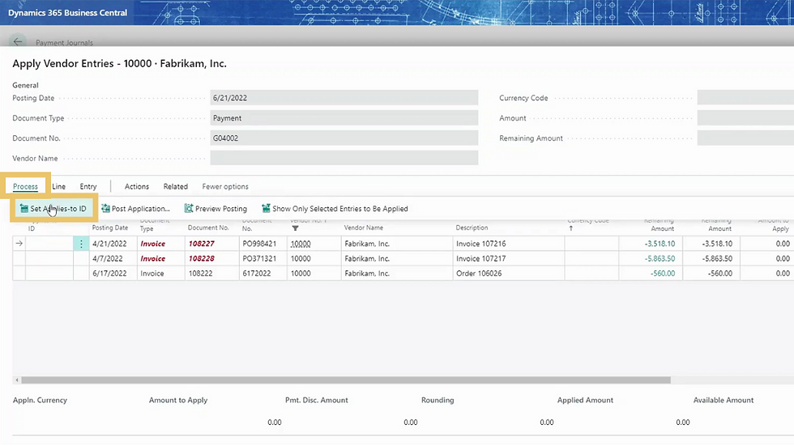794x446 pixels.
Task: Click remaining amount -5,863.50 in green
Action: point(660,258)
